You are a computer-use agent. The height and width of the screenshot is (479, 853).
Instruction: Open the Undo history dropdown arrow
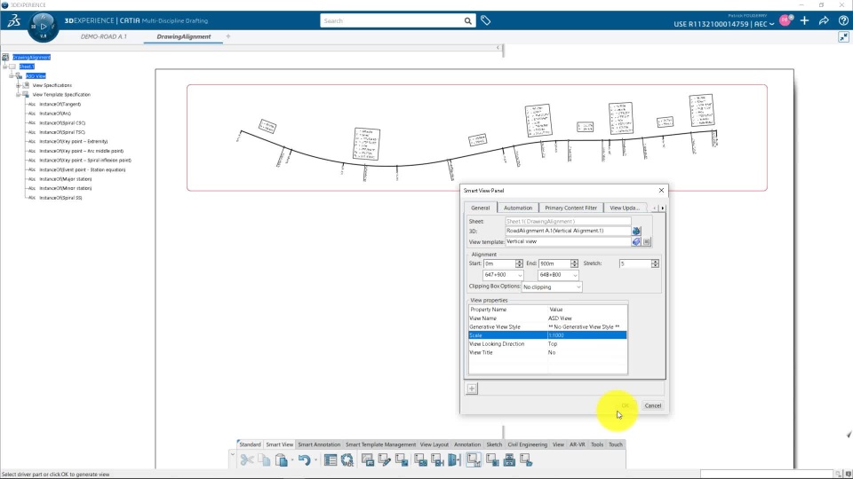(x=315, y=460)
